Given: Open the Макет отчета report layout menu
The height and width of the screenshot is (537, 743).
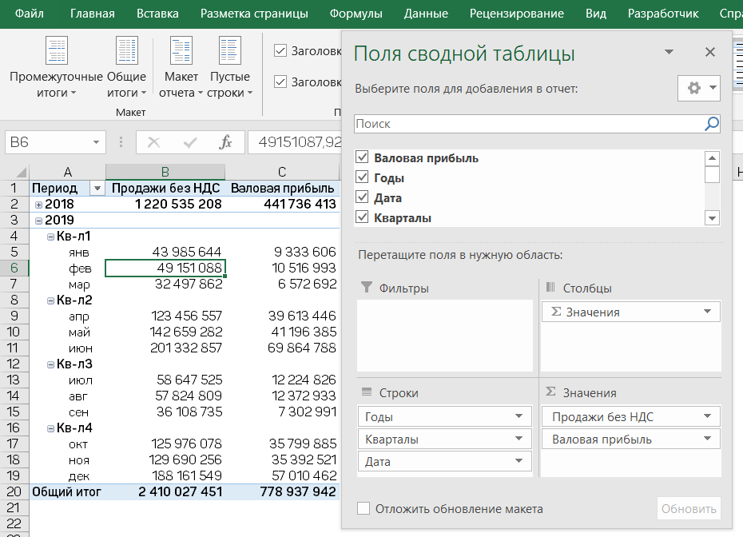Looking at the screenshot, I should [181, 66].
